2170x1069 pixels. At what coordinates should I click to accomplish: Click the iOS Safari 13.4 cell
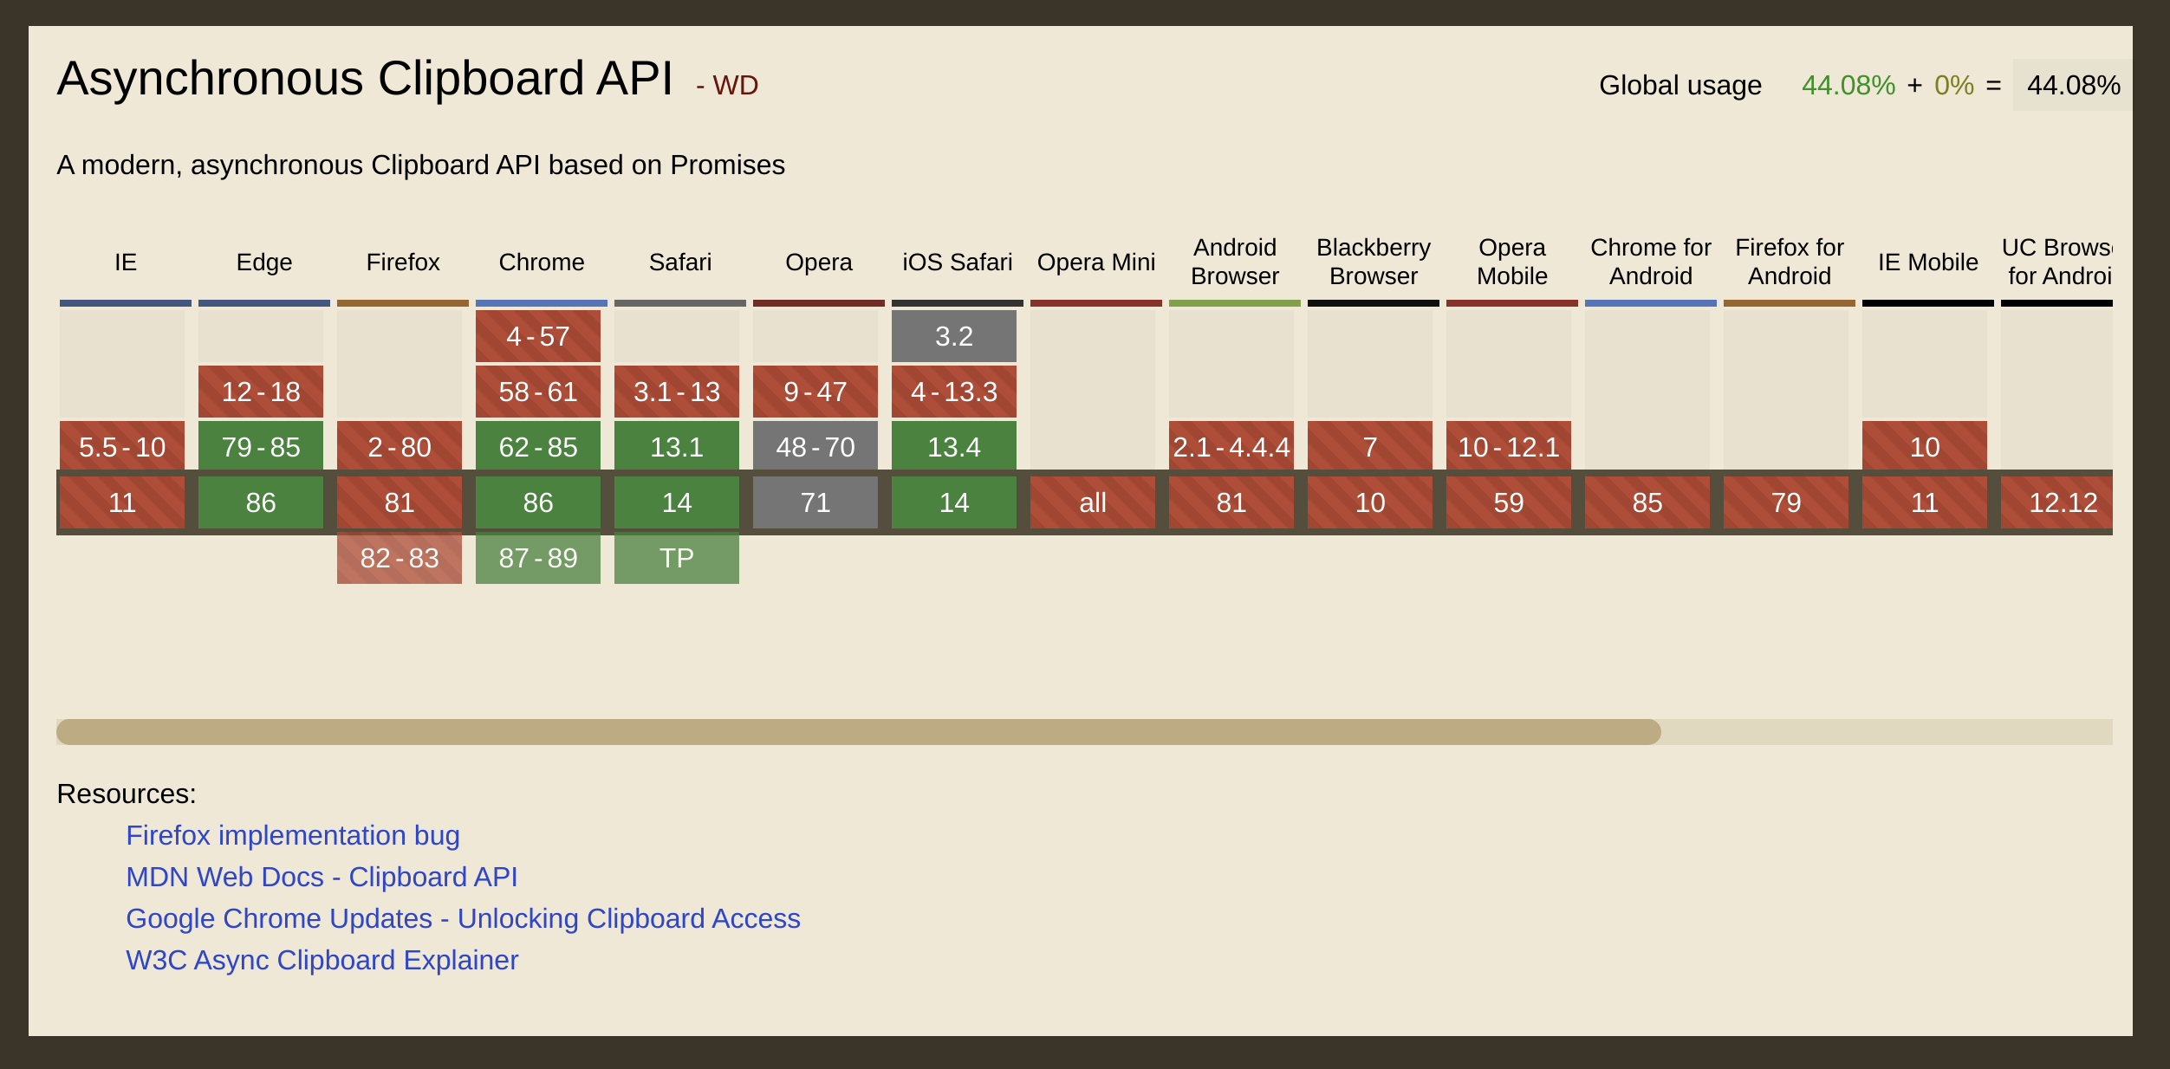953,447
